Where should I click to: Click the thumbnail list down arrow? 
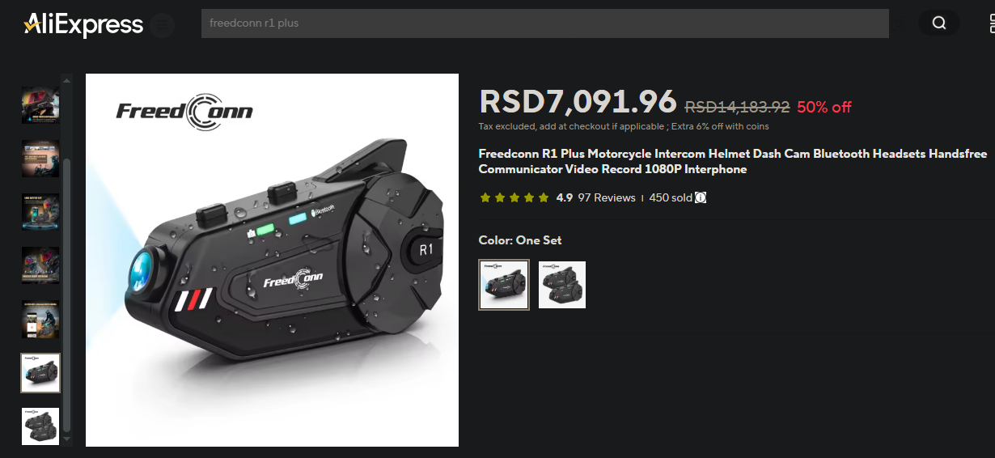(67, 440)
